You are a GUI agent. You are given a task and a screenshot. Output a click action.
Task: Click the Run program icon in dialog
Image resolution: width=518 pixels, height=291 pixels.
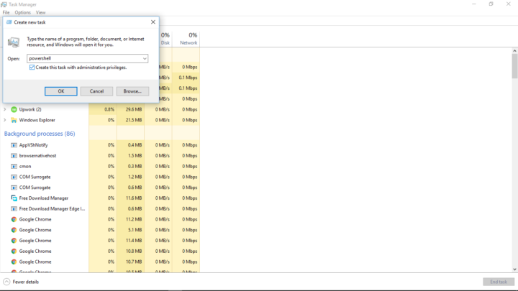(x=14, y=42)
